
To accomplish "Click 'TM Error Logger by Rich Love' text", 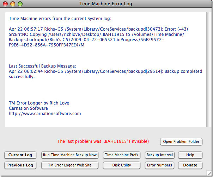I will (39, 103).
